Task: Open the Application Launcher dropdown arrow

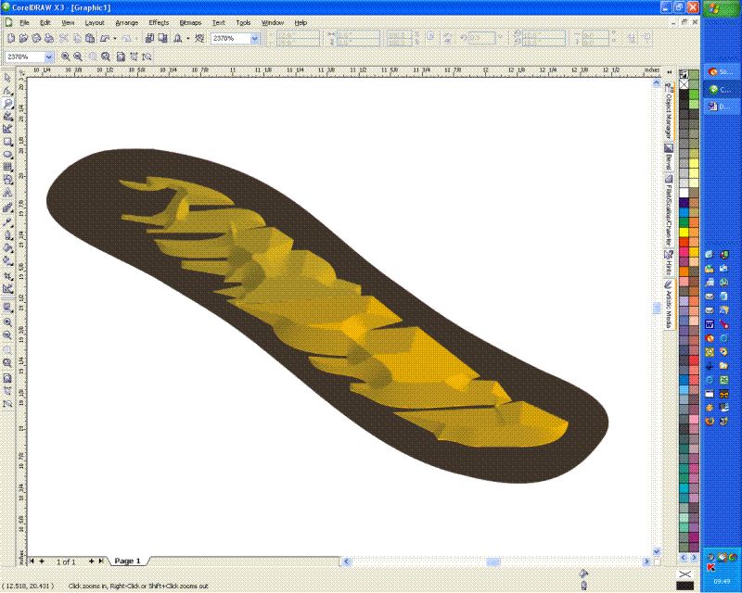Action: (x=188, y=39)
